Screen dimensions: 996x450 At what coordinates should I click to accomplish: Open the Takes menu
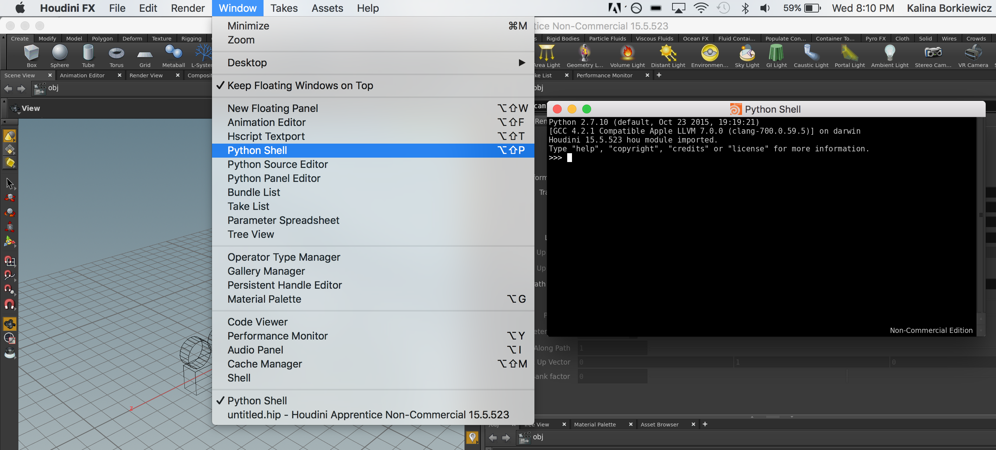(x=284, y=8)
